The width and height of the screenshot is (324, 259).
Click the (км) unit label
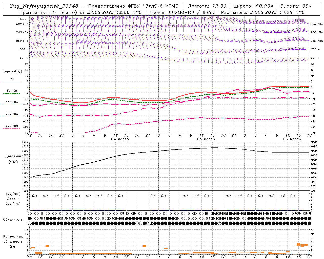pyautogui.click(x=13, y=246)
